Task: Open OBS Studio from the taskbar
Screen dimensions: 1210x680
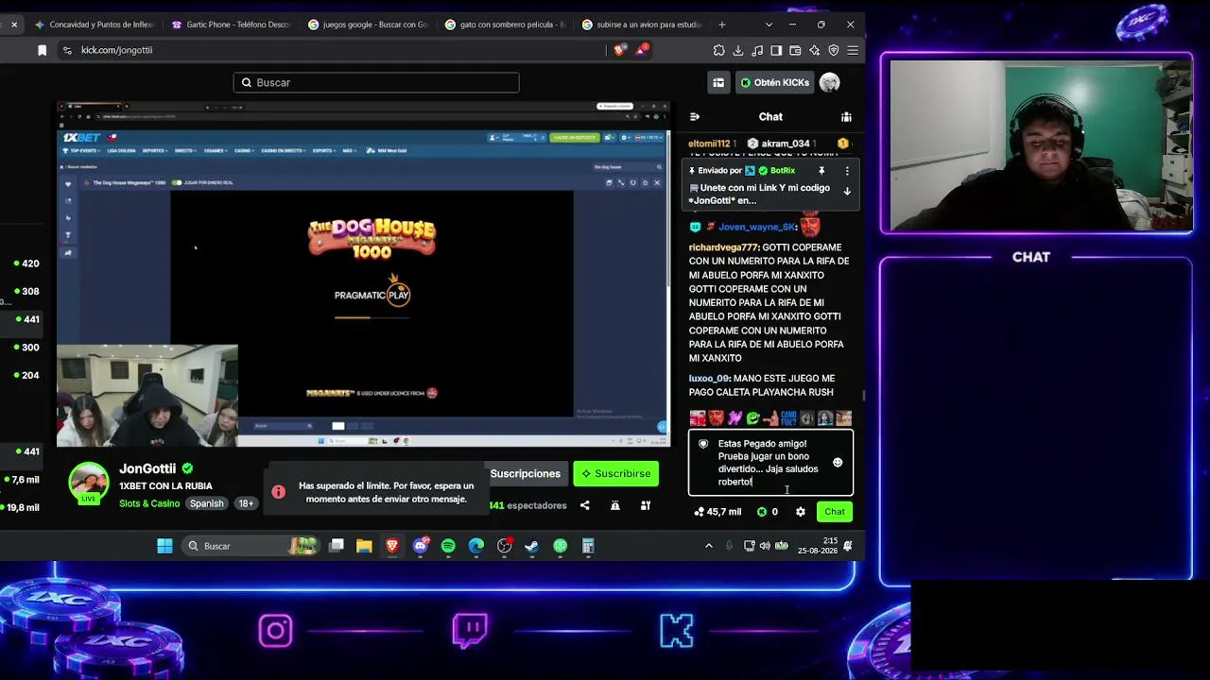Action: [504, 546]
